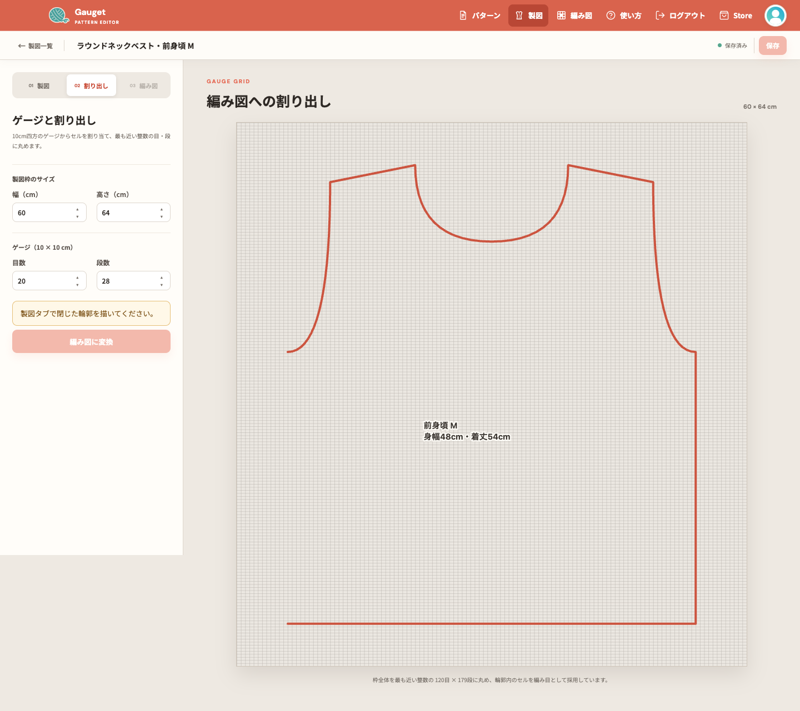Click the 目数 gauge input field

(x=49, y=281)
